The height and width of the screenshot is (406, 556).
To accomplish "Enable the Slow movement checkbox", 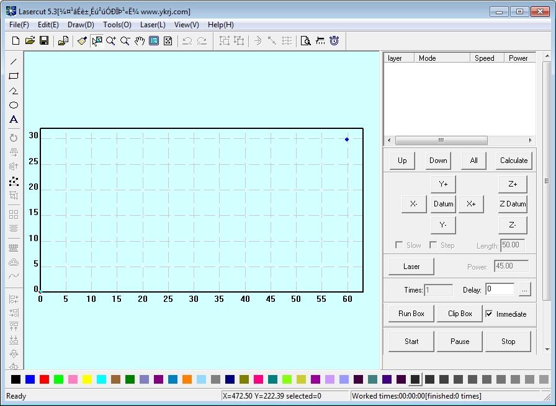I will click(x=400, y=245).
